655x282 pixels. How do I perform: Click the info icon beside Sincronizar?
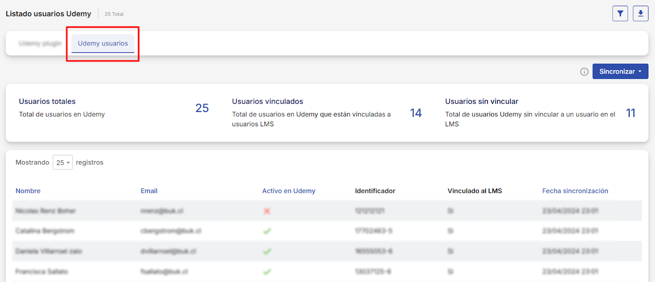click(584, 72)
